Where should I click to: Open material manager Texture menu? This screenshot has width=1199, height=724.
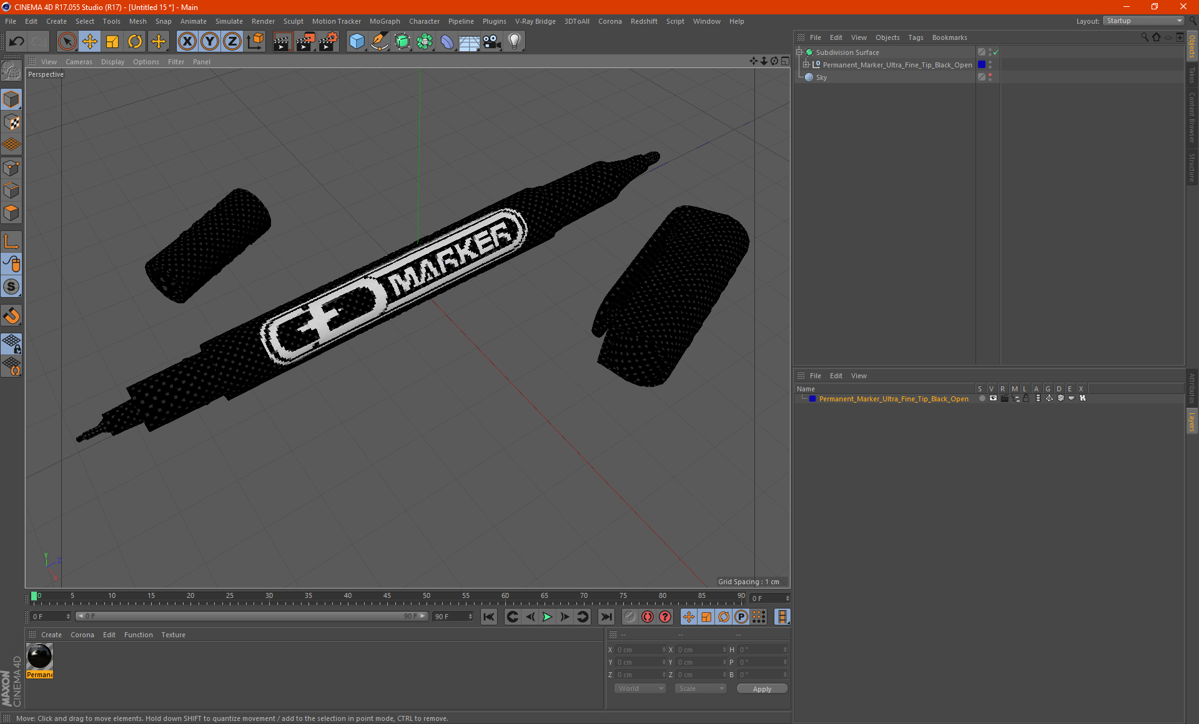click(173, 635)
